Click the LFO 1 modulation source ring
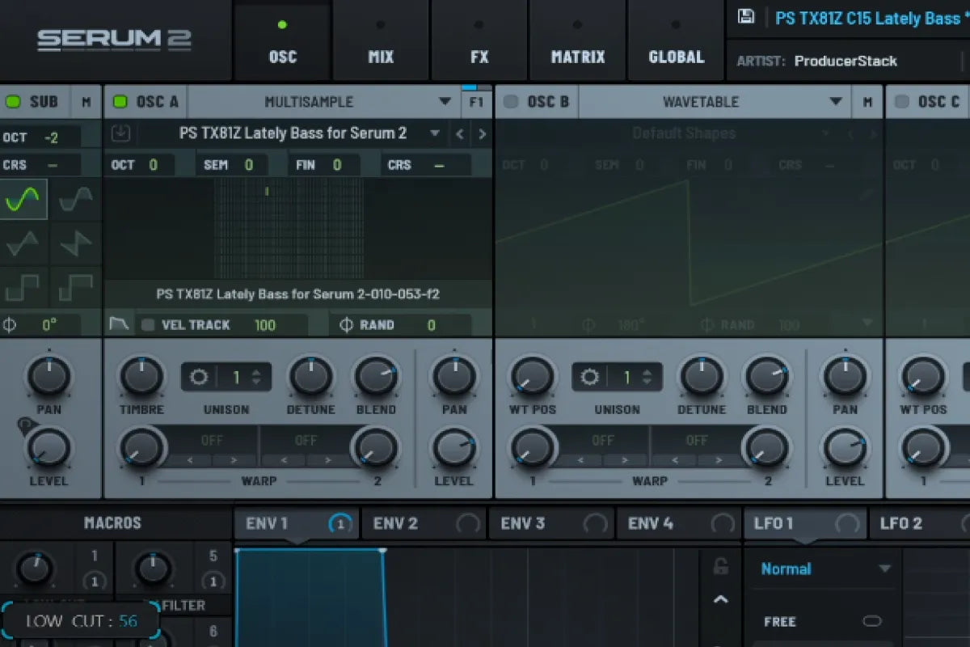Viewport: 970px width, 647px height. [x=847, y=524]
